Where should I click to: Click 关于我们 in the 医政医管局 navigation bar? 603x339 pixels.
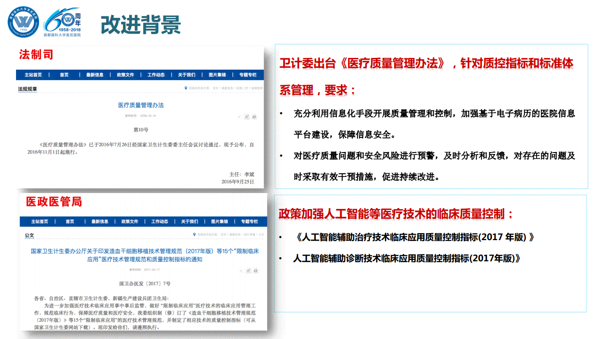(x=189, y=221)
